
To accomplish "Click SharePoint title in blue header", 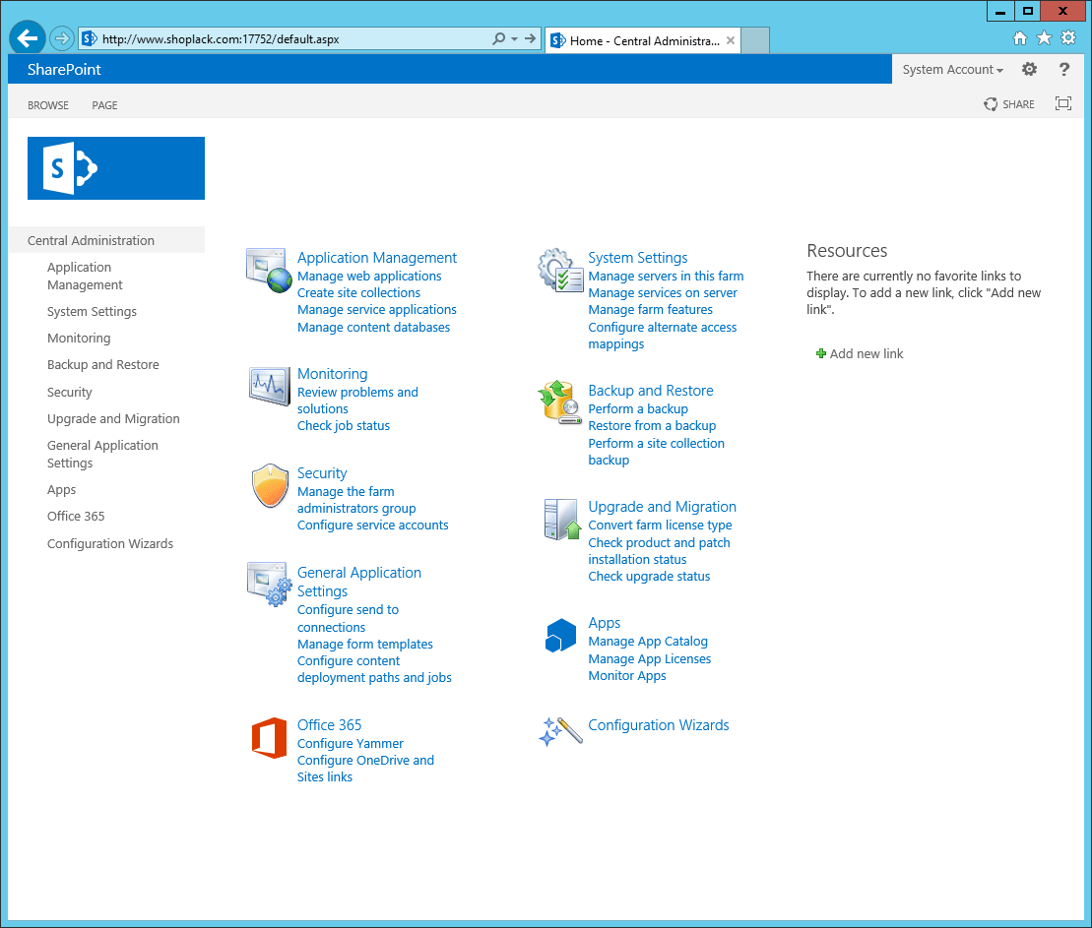I will [x=64, y=70].
